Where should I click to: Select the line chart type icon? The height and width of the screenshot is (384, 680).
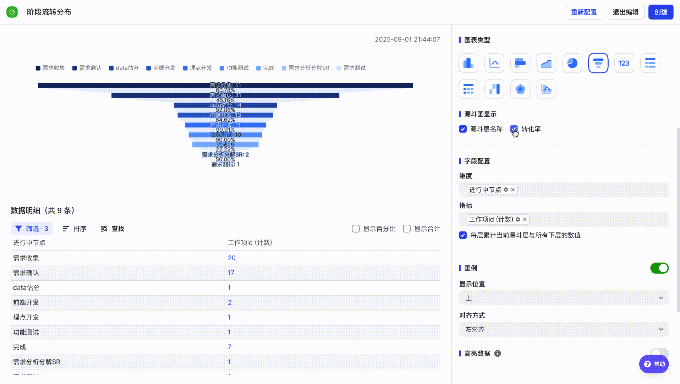click(494, 63)
